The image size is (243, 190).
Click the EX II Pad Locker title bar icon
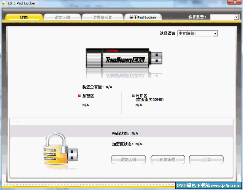4,3
